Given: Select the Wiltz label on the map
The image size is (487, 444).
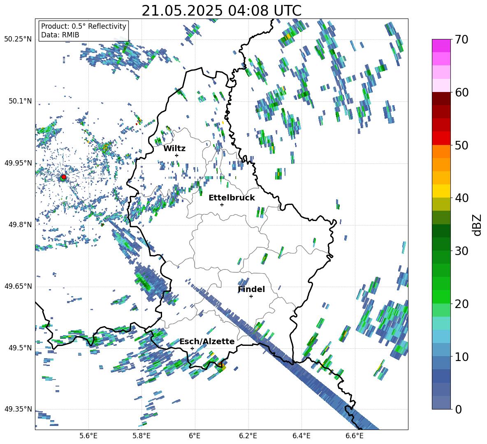Looking at the screenshot, I should pos(174,149).
